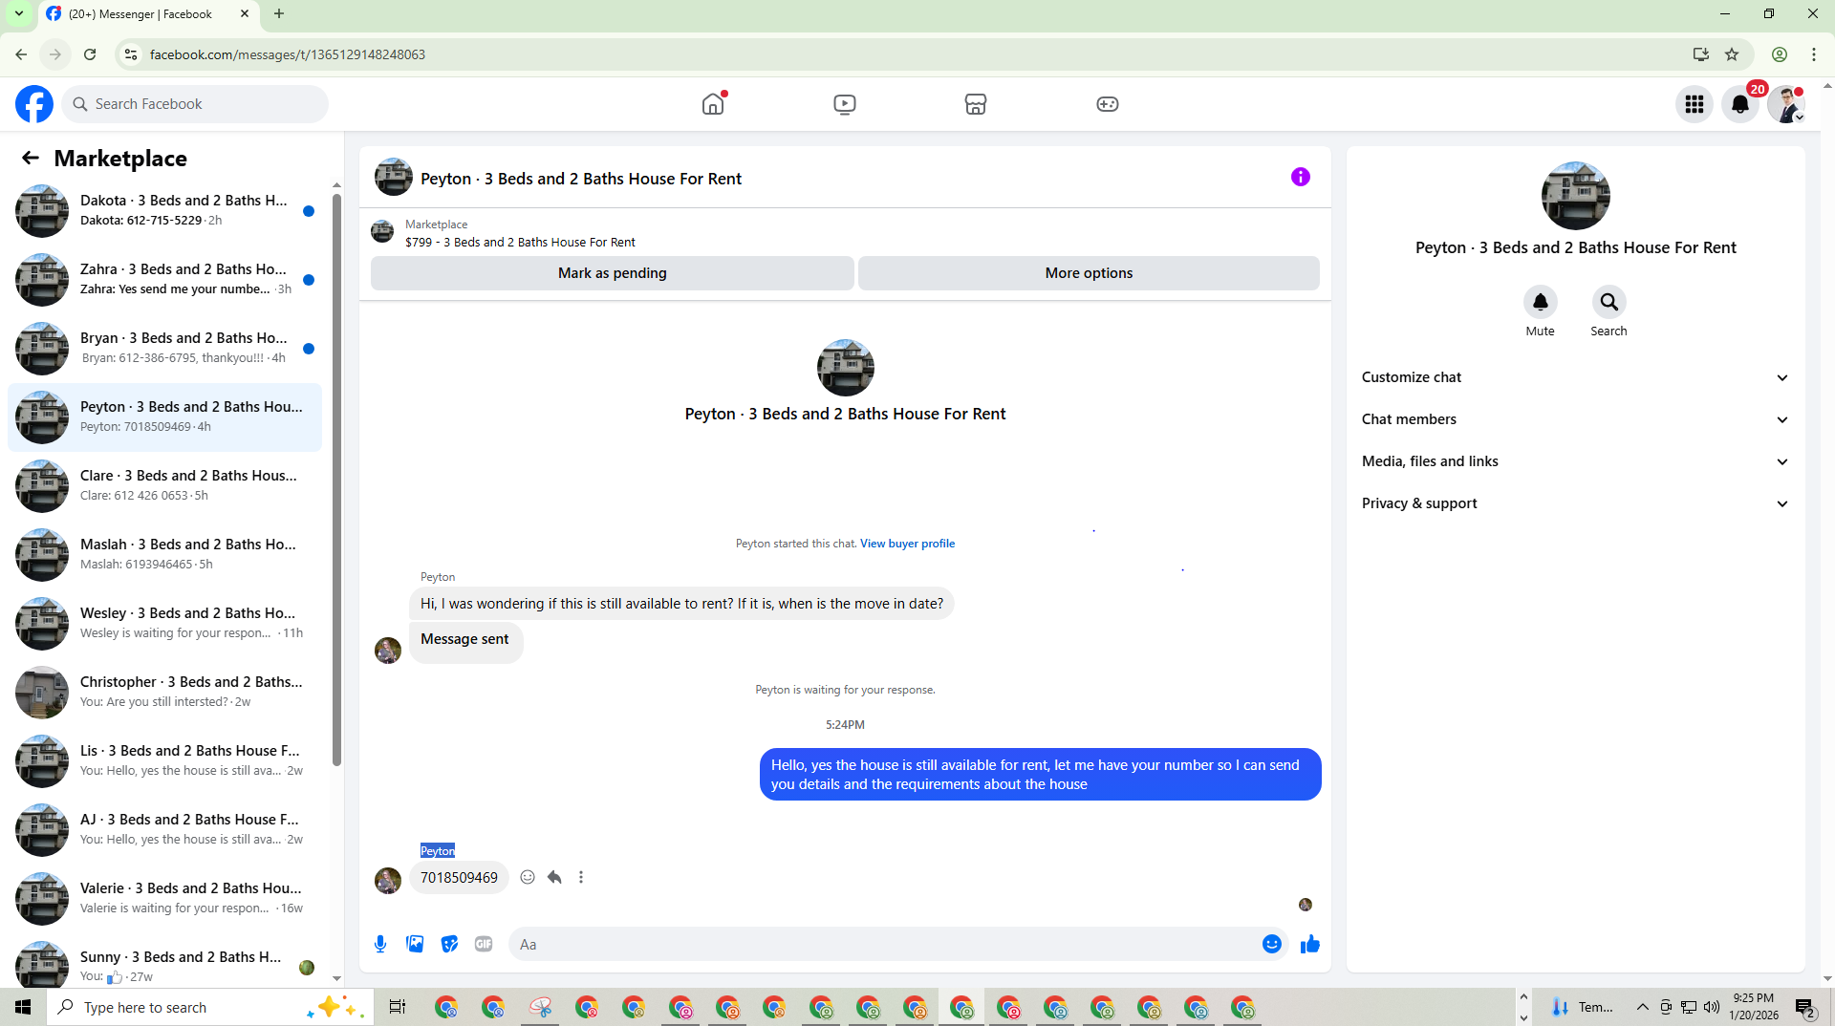Open the Facebook home logo
The width and height of the screenshot is (1835, 1026).
(34, 104)
